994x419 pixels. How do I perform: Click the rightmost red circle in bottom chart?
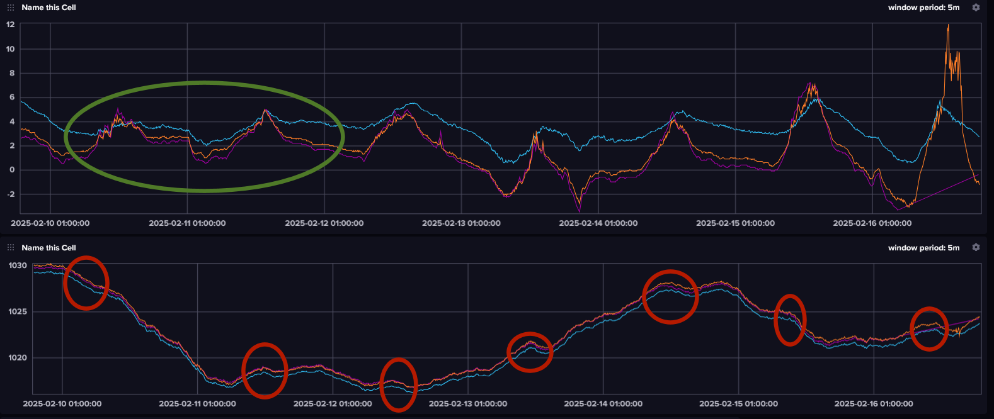929,328
